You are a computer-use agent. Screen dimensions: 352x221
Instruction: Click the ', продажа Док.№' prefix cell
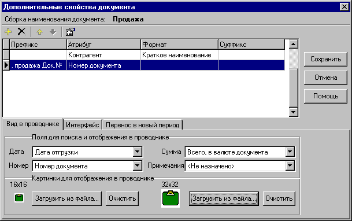[x=38, y=65]
